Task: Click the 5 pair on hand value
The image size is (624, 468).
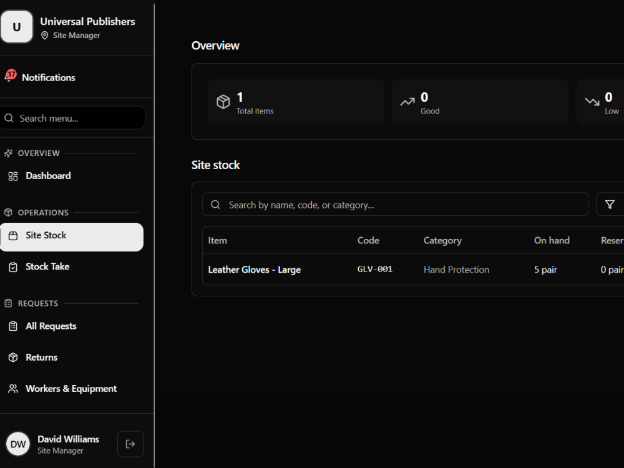Action: pos(545,270)
